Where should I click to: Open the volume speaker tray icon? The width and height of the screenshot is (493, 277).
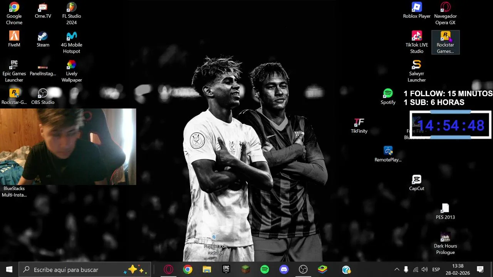(425, 270)
